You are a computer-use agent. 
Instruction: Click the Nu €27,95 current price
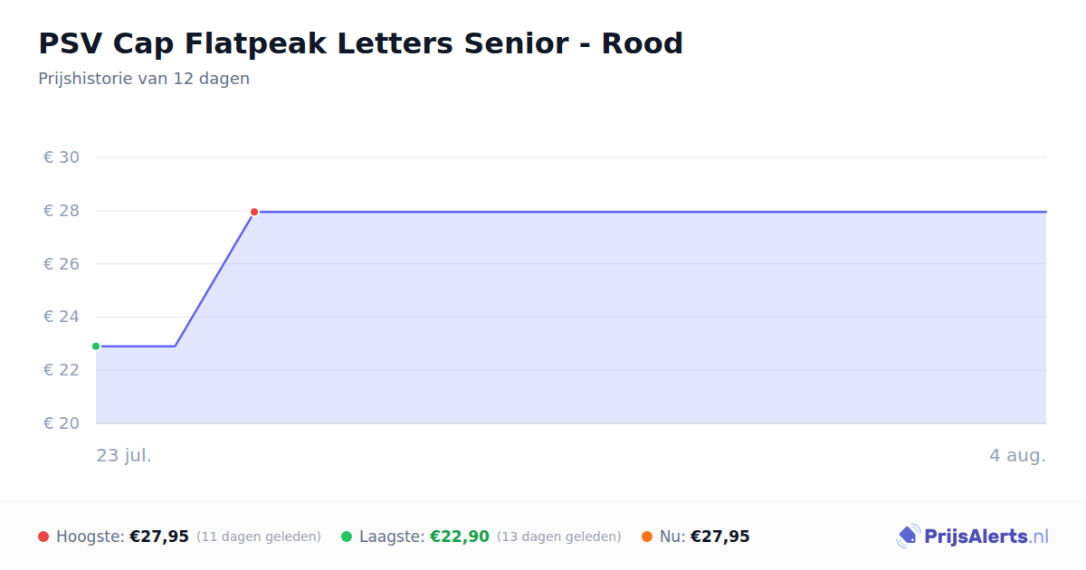(x=720, y=537)
